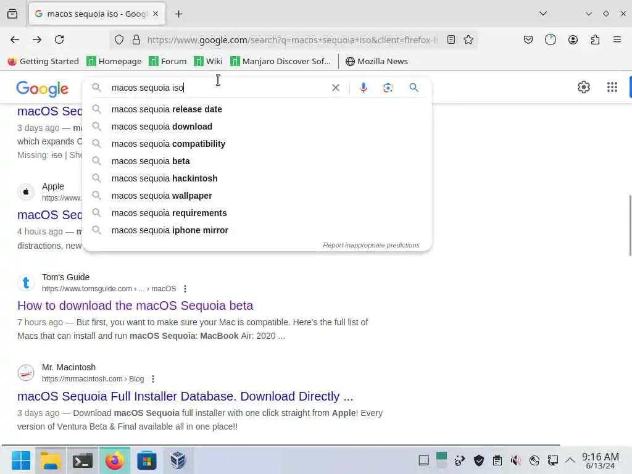Select suggestion macos sequoia release date
Image resolution: width=632 pixels, height=474 pixels.
click(257, 109)
